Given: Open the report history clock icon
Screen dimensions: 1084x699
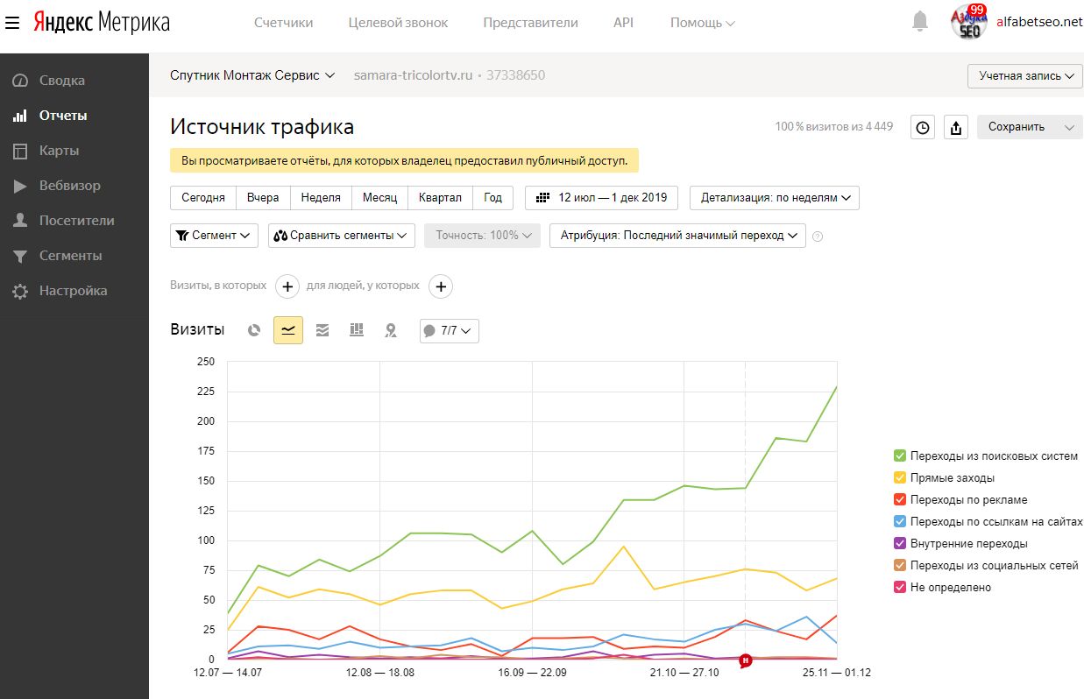Looking at the screenshot, I should [922, 127].
